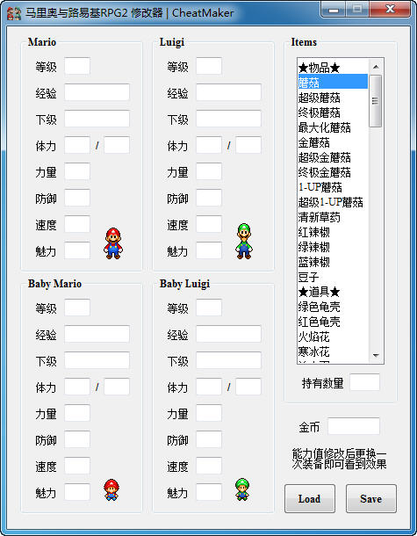Click Mario's maximum 体力 HP field

pyautogui.click(x=117, y=145)
